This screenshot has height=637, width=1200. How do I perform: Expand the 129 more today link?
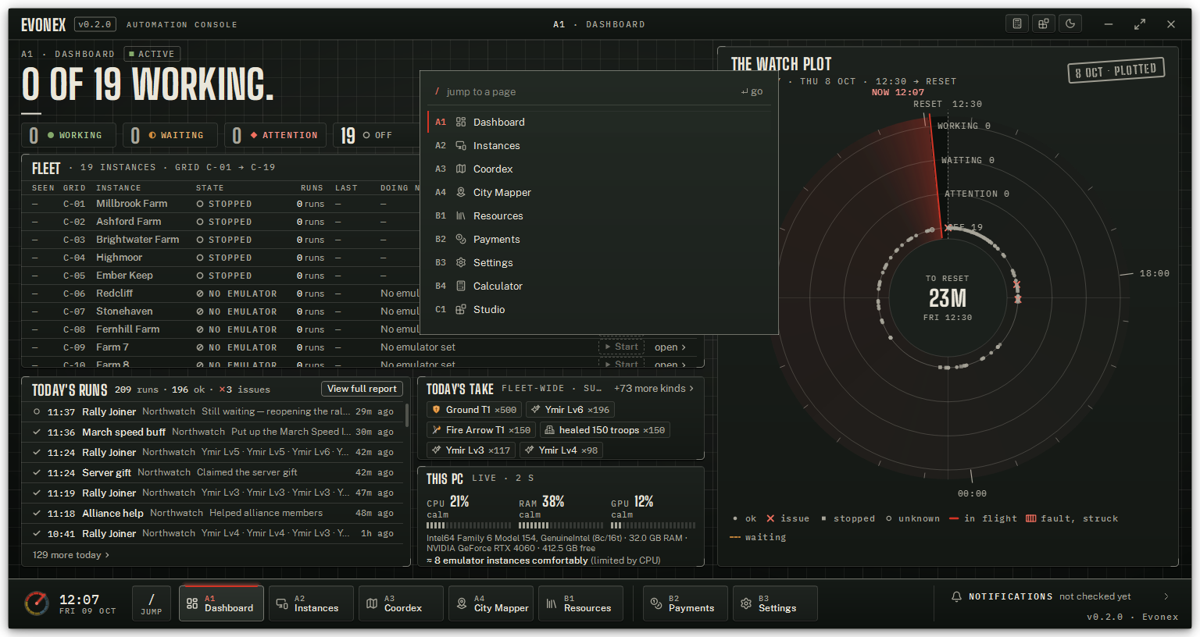coord(71,555)
